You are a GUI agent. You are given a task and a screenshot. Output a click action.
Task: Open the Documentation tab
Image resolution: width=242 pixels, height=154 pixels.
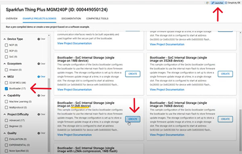click(71, 18)
